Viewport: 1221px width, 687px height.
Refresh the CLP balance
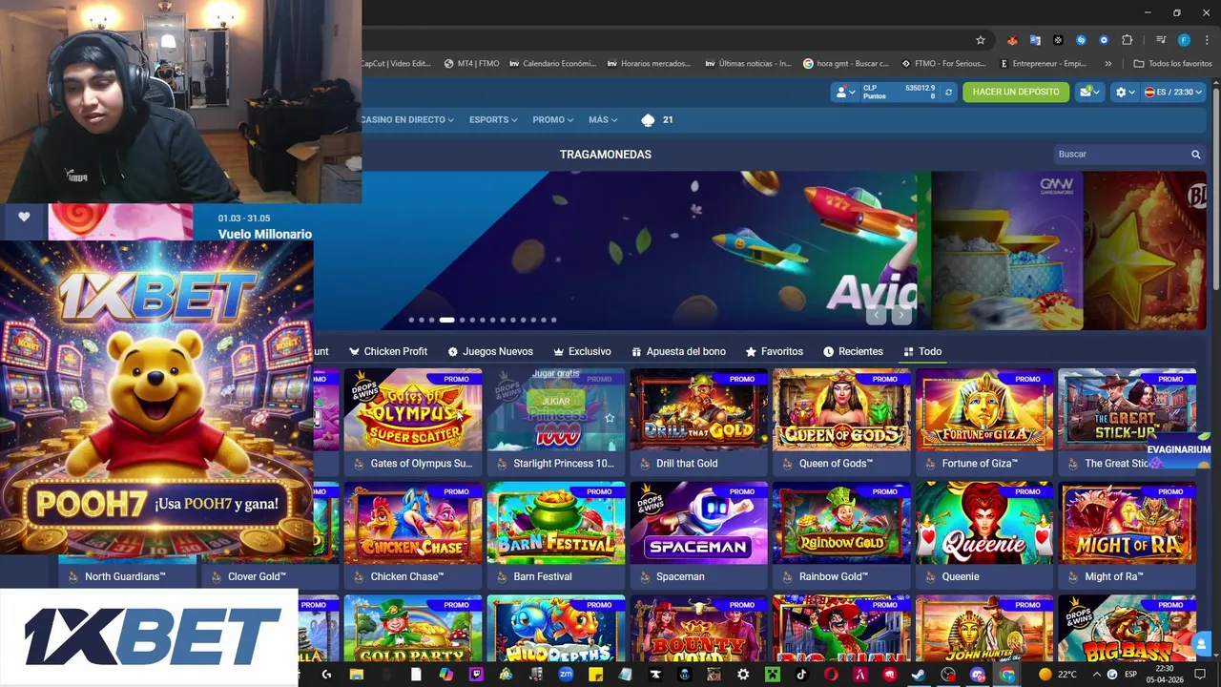948,92
